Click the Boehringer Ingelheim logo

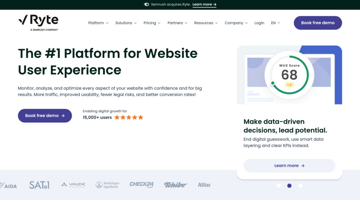coord(108,185)
